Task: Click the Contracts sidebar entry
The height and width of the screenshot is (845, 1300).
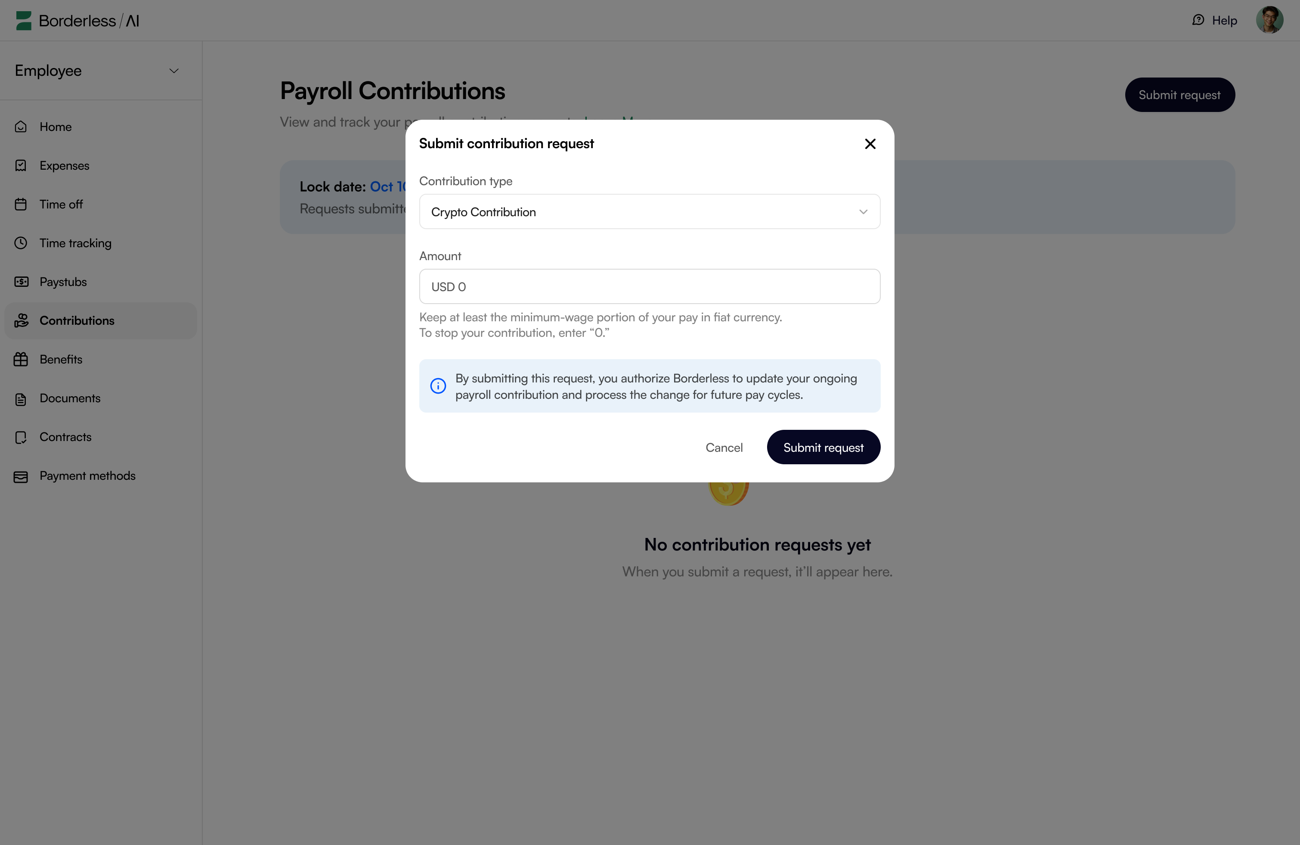Action: point(65,437)
